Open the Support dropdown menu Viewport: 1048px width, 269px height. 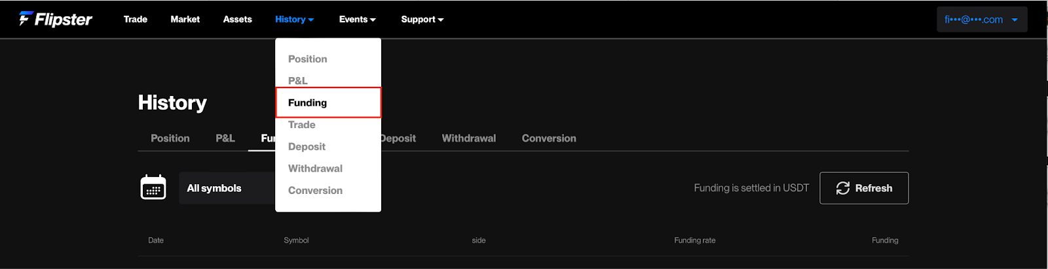(x=422, y=20)
